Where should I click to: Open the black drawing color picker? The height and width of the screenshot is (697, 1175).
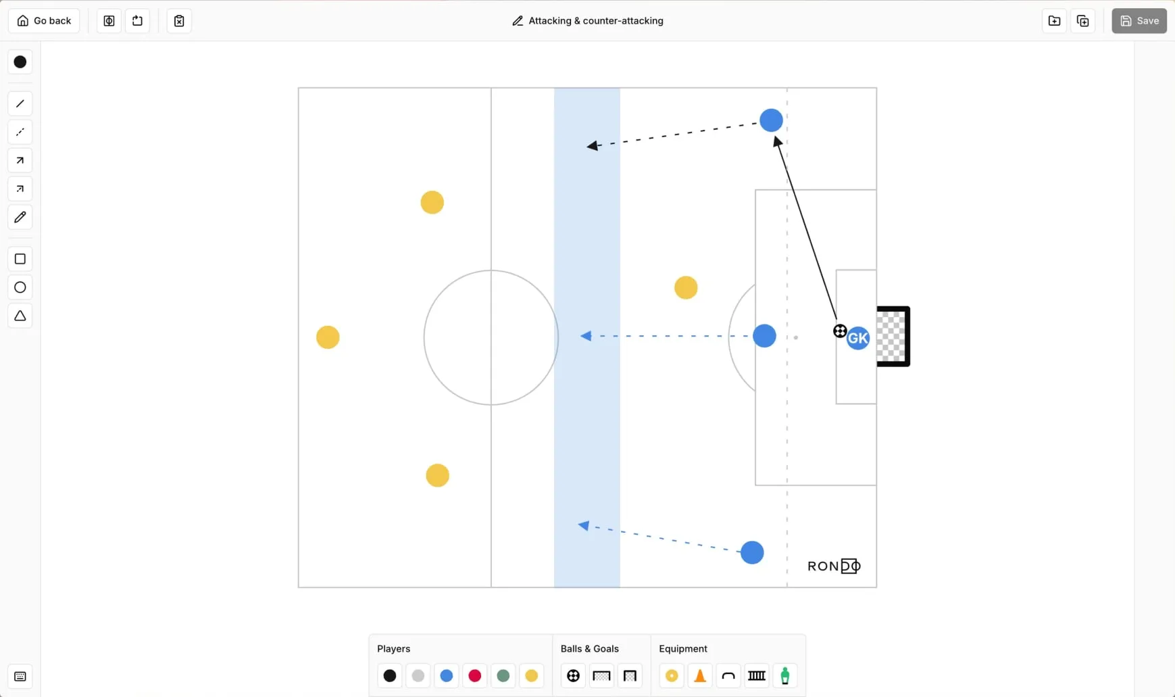(20, 62)
